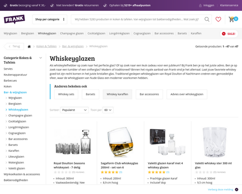The height and width of the screenshot is (194, 242).
Task: Click the lock icon beside Inloggen
Action: (200, 5)
